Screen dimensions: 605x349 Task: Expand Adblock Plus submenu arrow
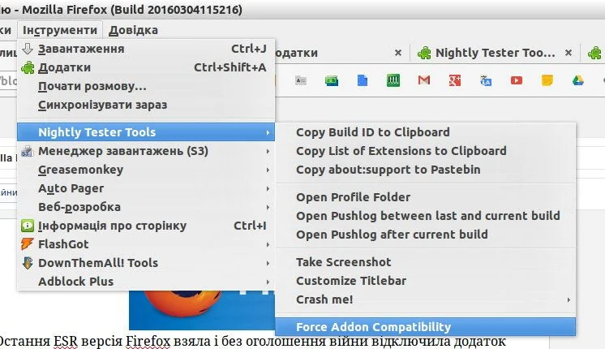[x=268, y=282]
